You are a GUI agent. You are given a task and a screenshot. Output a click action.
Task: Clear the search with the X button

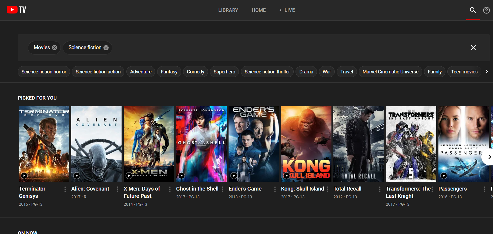(x=473, y=48)
